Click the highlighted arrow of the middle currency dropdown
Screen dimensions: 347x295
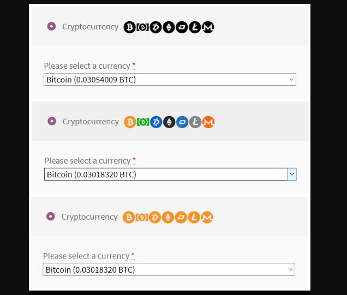[292, 174]
